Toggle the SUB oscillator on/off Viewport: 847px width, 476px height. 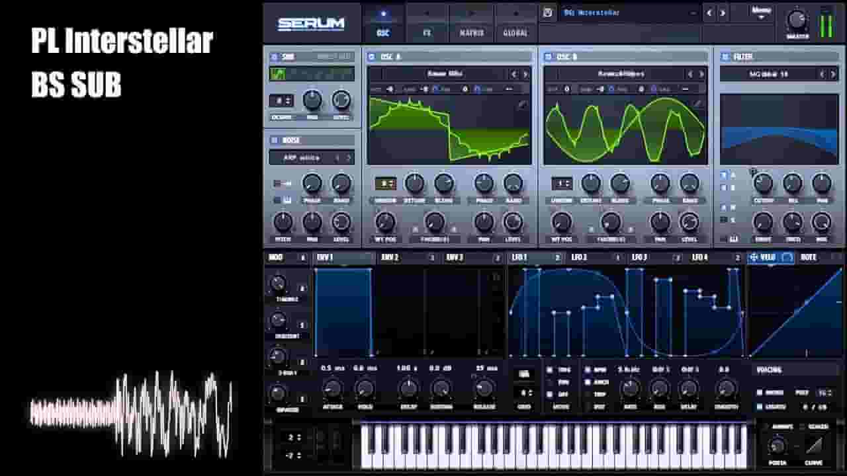(x=274, y=57)
